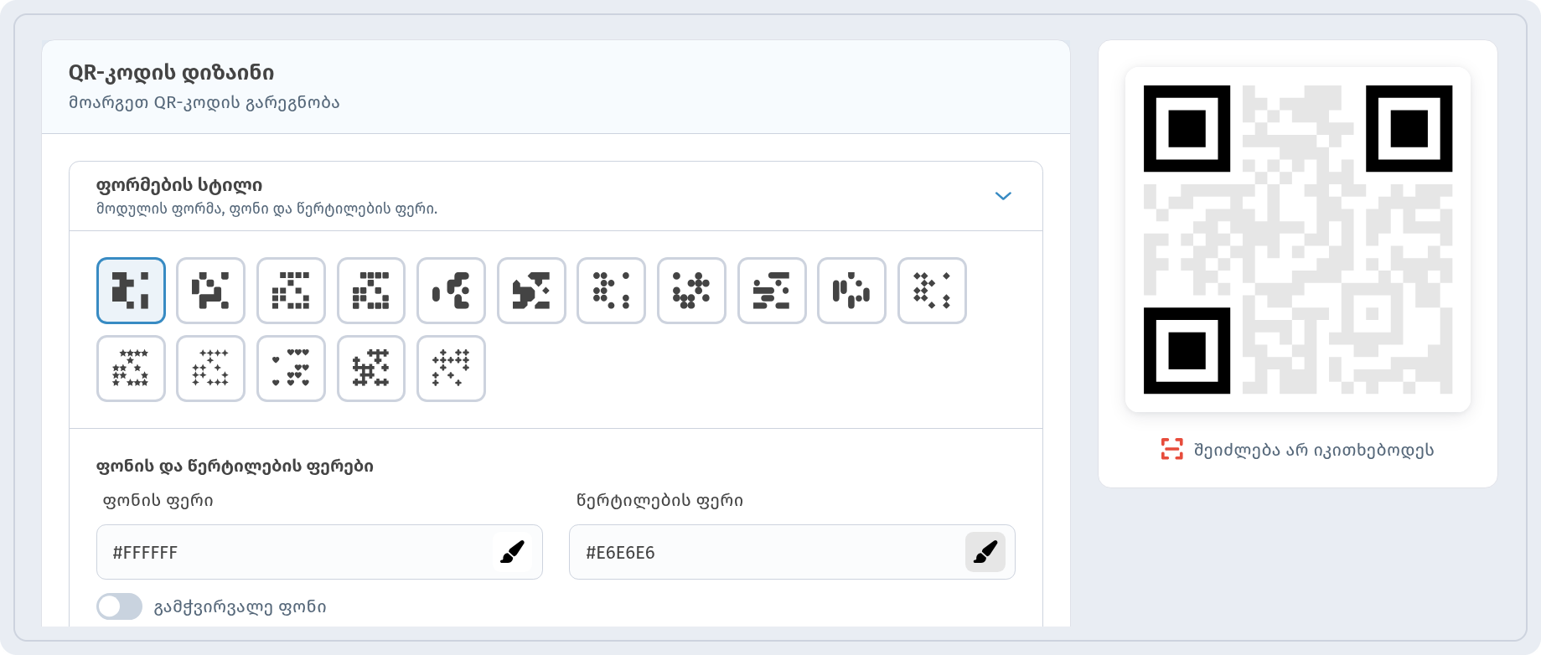This screenshot has height=655, width=1541.
Task: Choose the diamond-shaped module pattern
Action: tap(932, 291)
